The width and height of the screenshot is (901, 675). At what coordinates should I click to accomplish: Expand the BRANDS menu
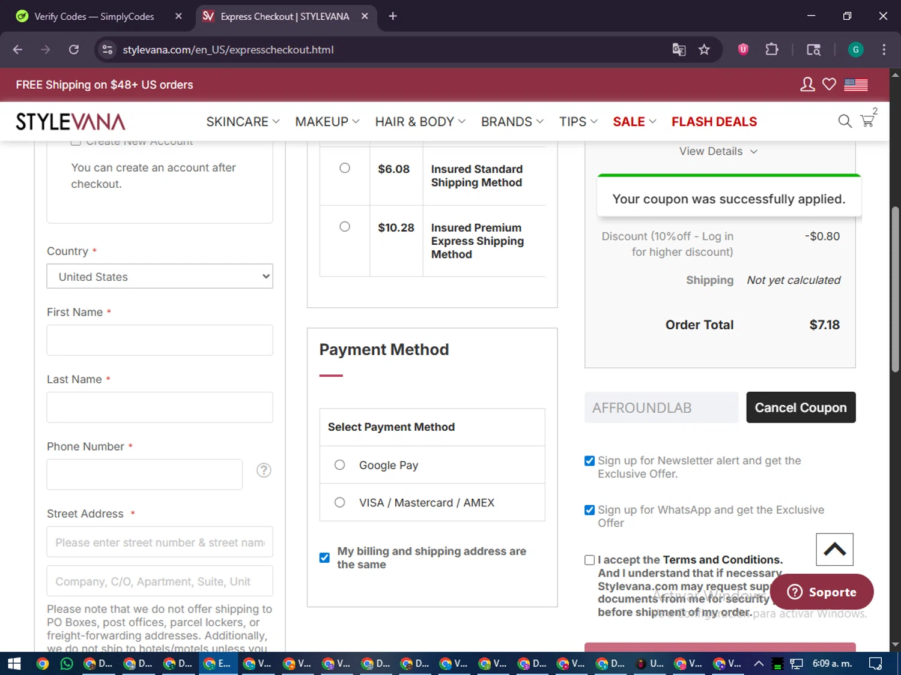point(512,122)
